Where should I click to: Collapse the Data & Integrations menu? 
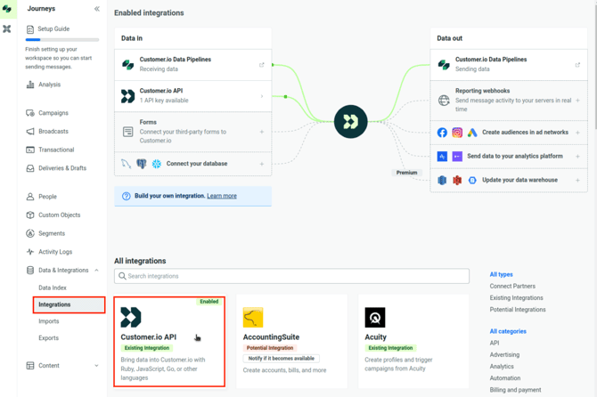[x=96, y=271]
